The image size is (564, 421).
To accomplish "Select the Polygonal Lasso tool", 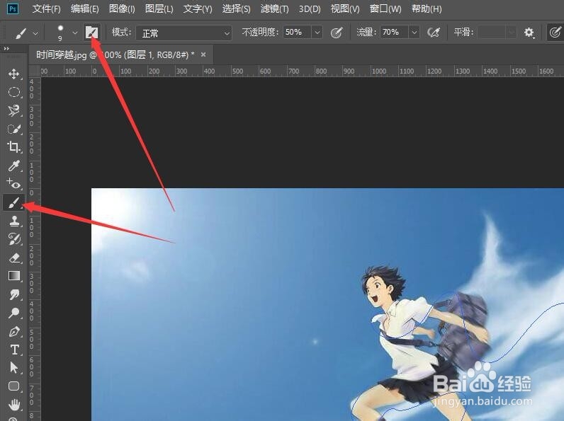I will (13, 110).
